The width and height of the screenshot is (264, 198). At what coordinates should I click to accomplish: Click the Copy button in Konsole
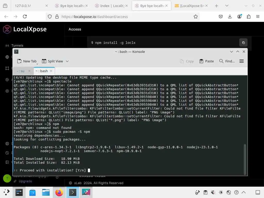point(187,61)
